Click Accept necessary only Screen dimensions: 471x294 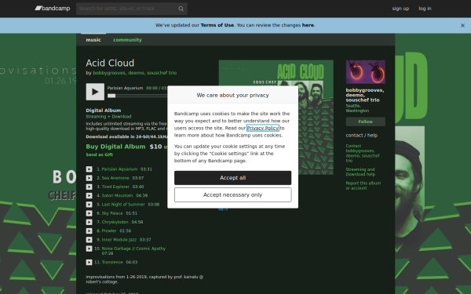point(233,195)
